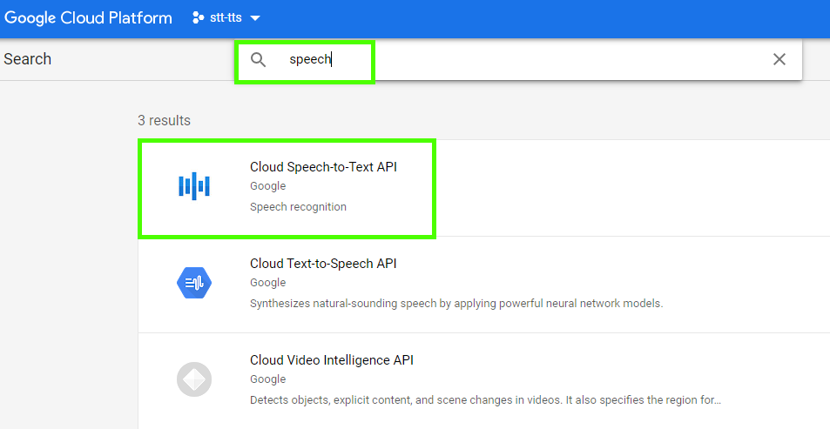
Task: Click the 'Synthesizes natural-sounding speech' description
Action: (455, 304)
